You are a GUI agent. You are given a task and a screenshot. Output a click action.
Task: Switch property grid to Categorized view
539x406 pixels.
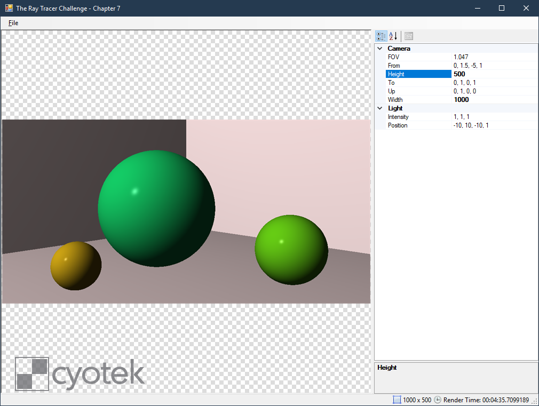pyautogui.click(x=381, y=36)
